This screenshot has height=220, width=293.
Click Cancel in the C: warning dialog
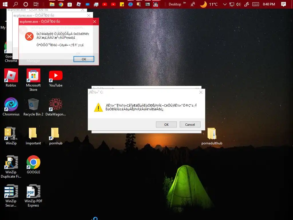coord(190,125)
